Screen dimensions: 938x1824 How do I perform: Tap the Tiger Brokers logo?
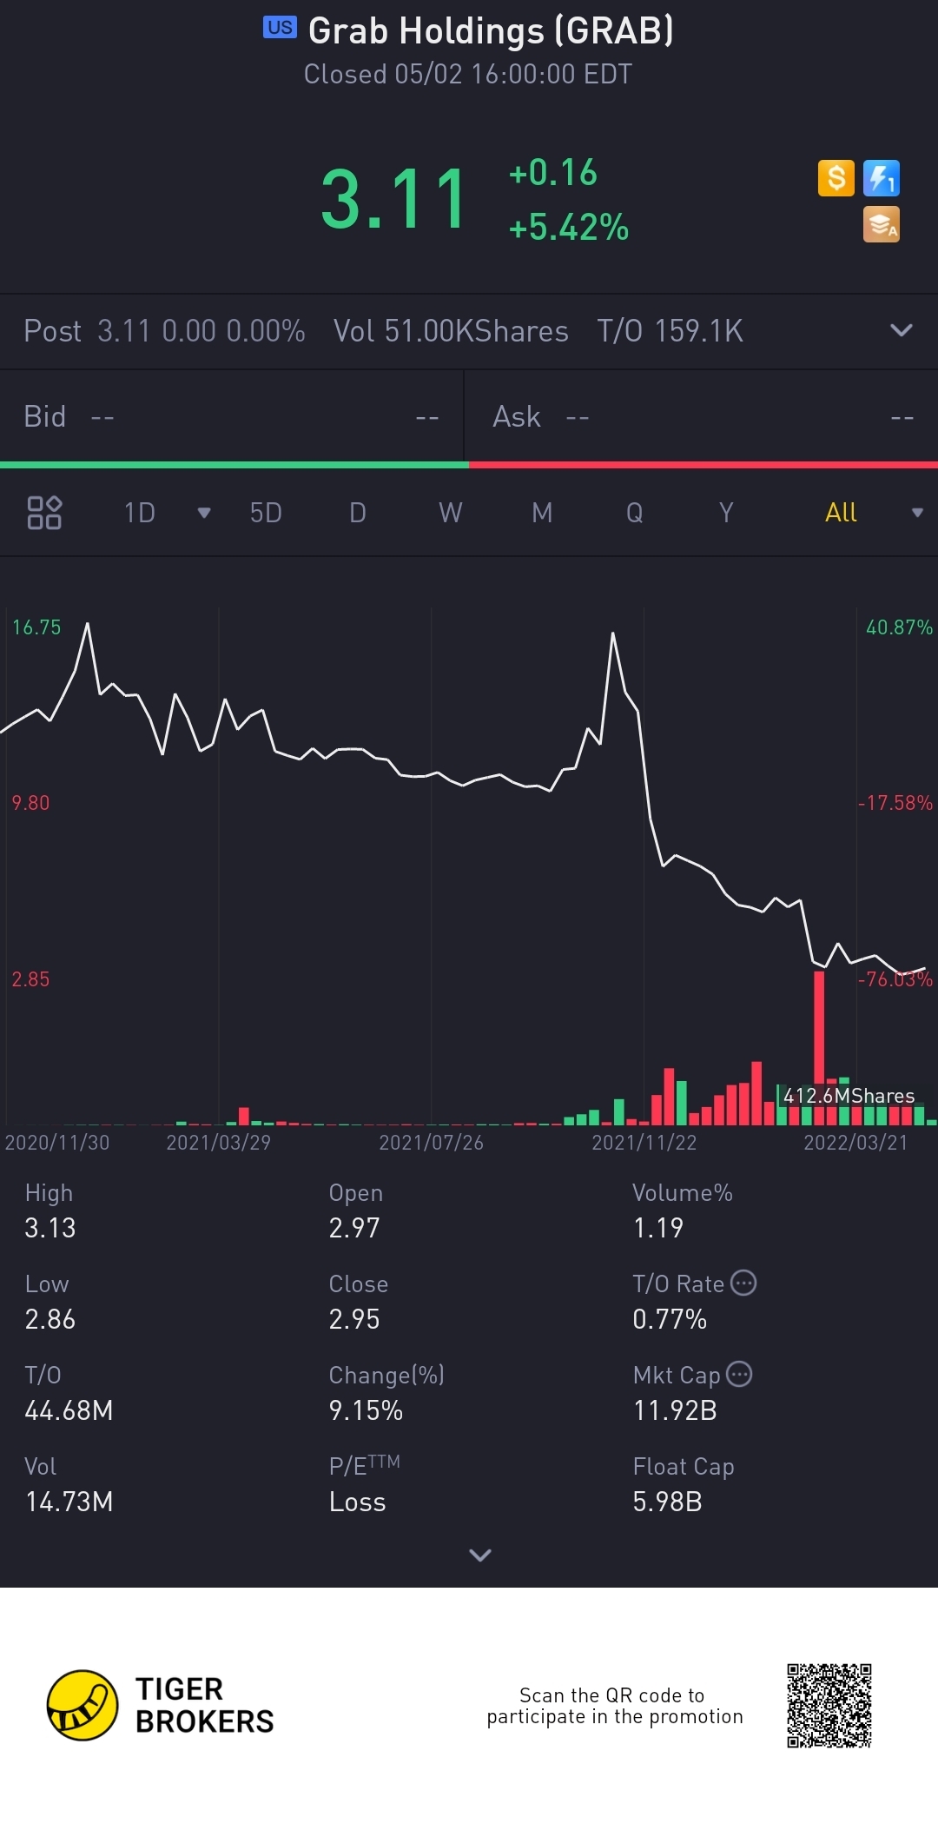(161, 1705)
